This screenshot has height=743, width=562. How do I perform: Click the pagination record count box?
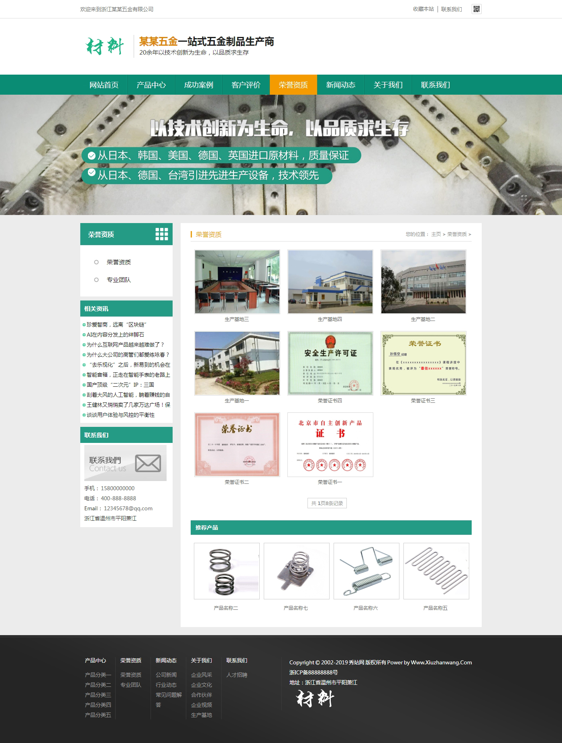pyautogui.click(x=327, y=503)
